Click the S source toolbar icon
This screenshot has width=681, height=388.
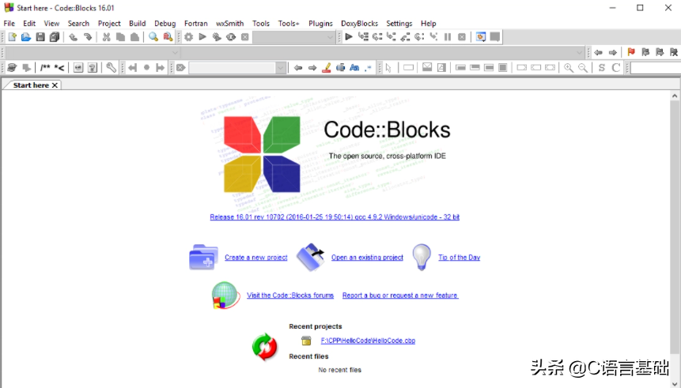(602, 67)
